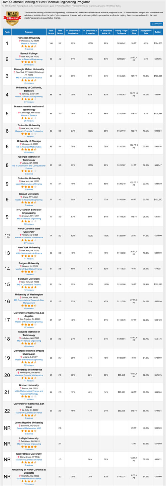Image resolution: width=166 pixels, height=486 pixels.
Task: Open the Master in Finance Princeton link
Action: (29, 43)
